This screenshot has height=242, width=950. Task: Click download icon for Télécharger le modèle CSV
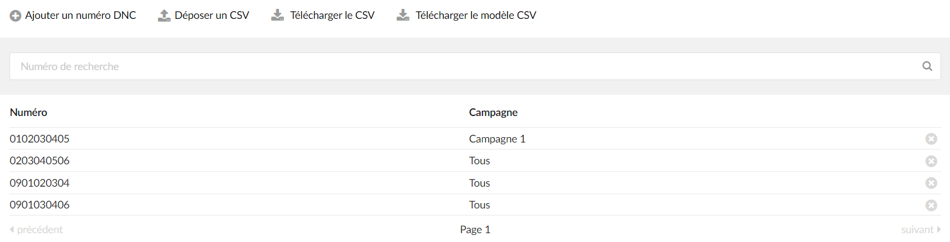click(x=403, y=15)
